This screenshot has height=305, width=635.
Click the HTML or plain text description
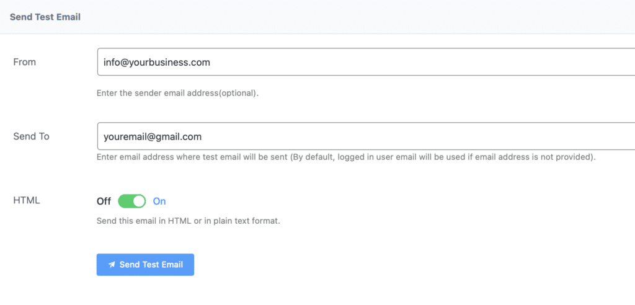tap(189, 221)
